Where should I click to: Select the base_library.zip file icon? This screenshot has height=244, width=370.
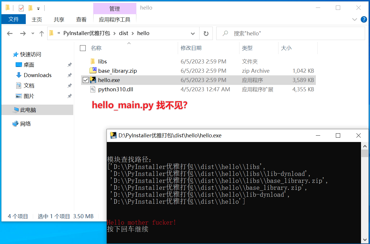pos(93,71)
